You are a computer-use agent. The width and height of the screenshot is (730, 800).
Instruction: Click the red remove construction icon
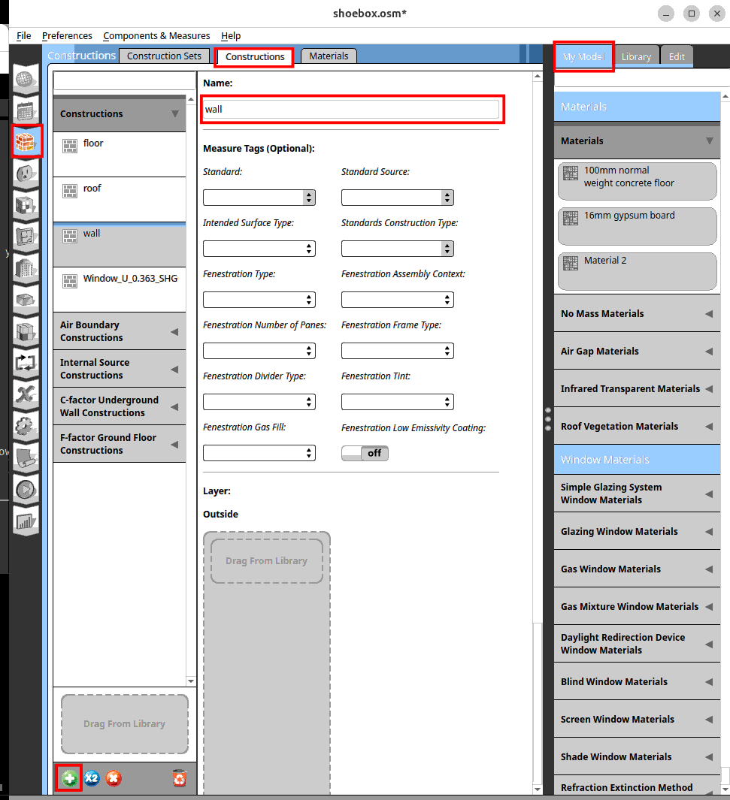pyautogui.click(x=113, y=778)
